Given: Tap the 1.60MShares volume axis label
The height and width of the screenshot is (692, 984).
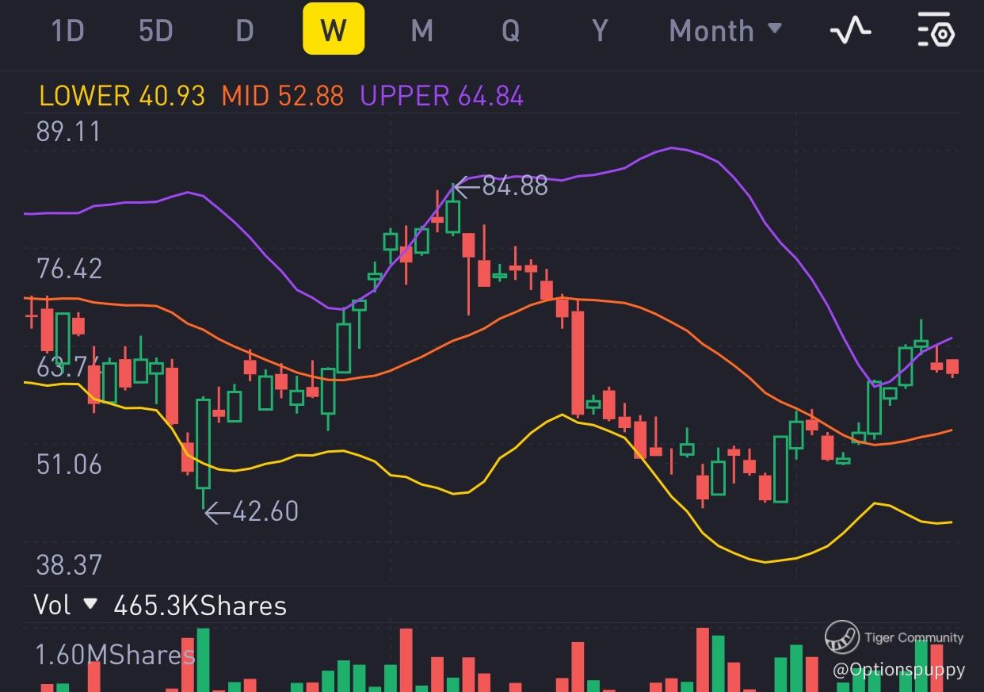Looking at the screenshot, I should point(115,655).
